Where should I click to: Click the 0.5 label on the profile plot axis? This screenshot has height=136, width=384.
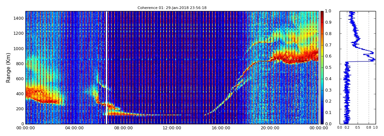click(358, 127)
